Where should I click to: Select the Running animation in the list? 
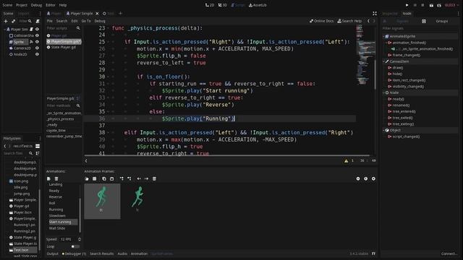[56, 209]
